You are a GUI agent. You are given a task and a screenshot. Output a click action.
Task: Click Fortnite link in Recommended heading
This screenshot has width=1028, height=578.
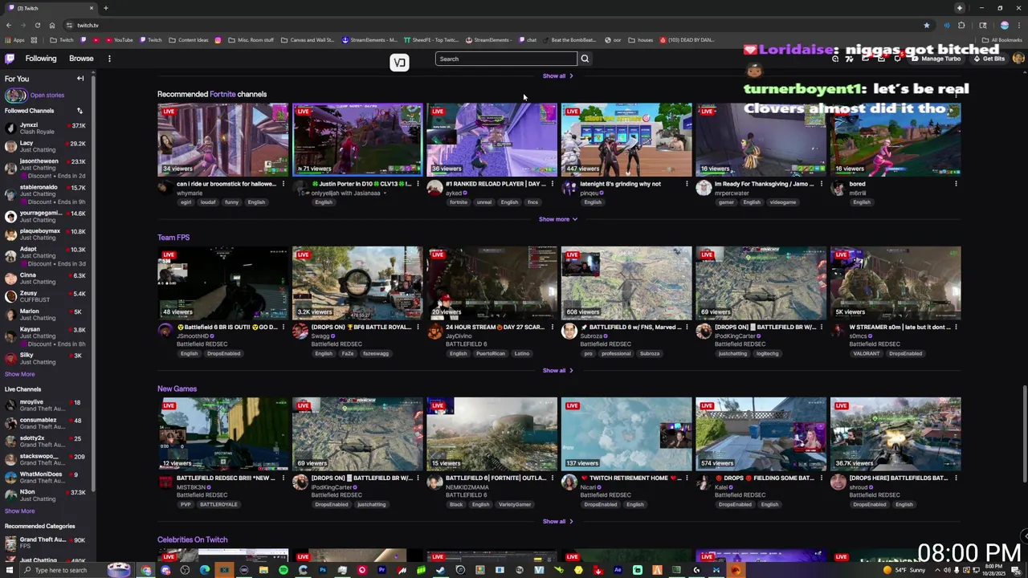coord(222,94)
